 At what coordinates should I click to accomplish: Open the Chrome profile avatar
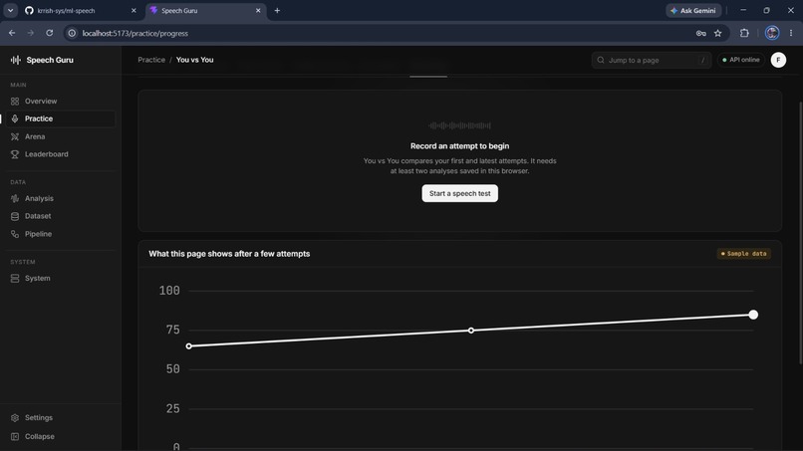point(772,33)
